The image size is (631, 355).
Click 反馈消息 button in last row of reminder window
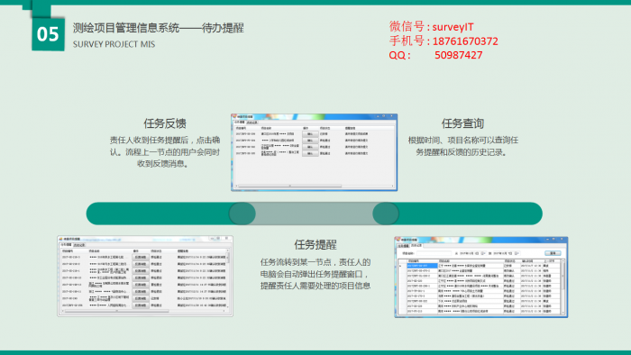coord(141,305)
